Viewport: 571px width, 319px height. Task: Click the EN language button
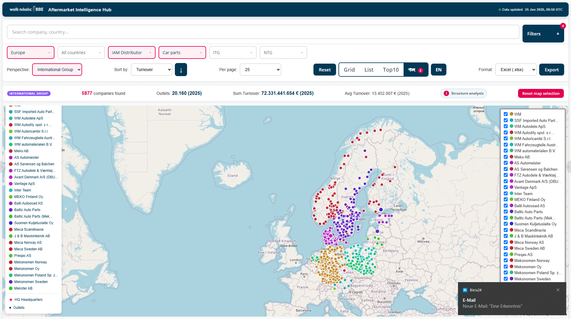click(439, 70)
